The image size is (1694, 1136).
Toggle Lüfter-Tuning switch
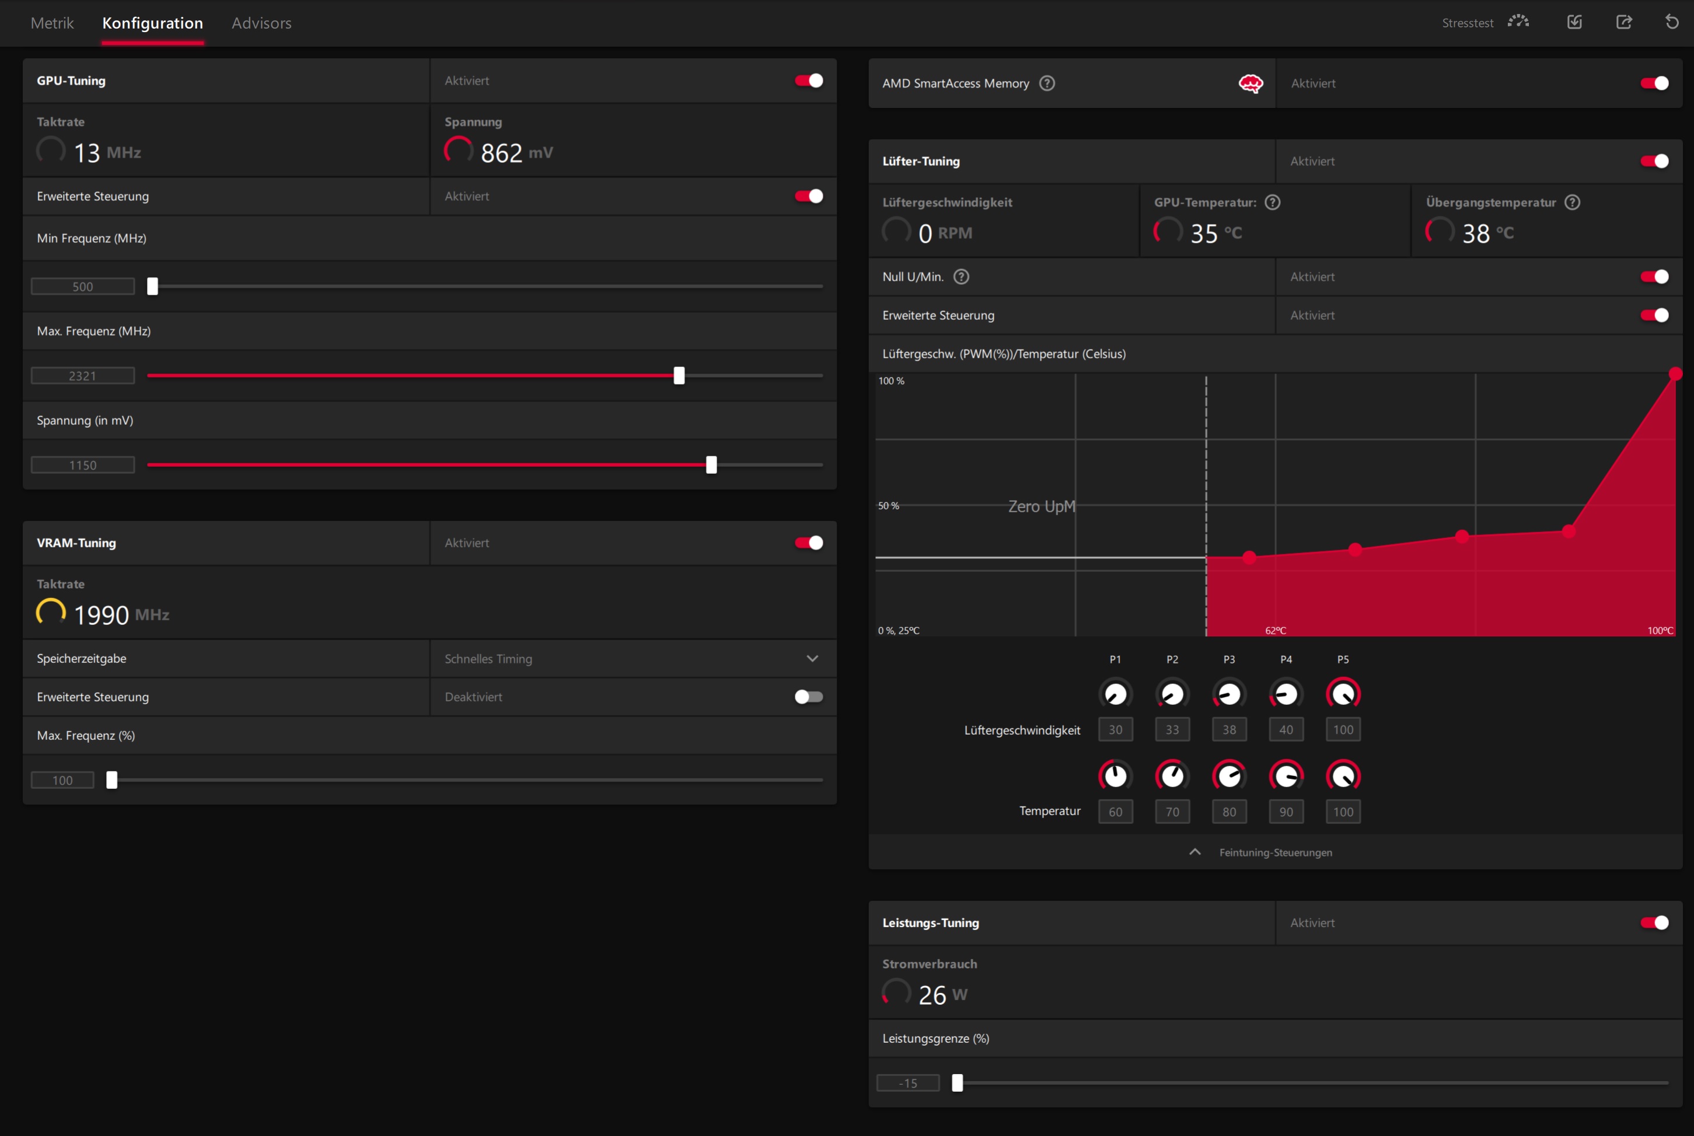pos(1654,161)
